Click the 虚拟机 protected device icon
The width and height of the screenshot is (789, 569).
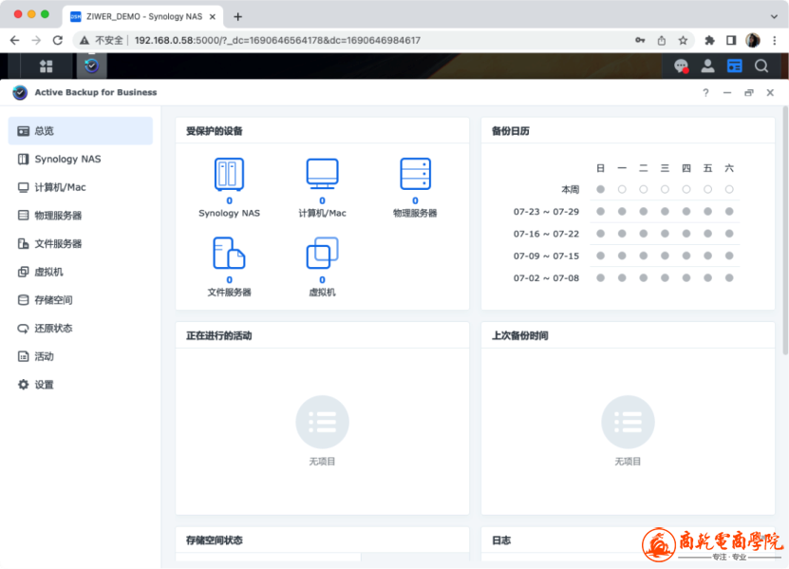pyautogui.click(x=323, y=254)
